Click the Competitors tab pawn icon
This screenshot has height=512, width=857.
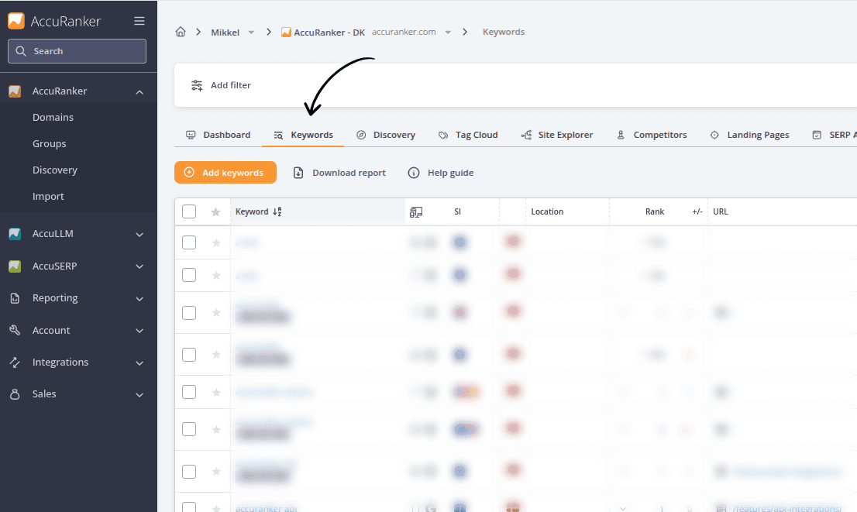coord(621,135)
